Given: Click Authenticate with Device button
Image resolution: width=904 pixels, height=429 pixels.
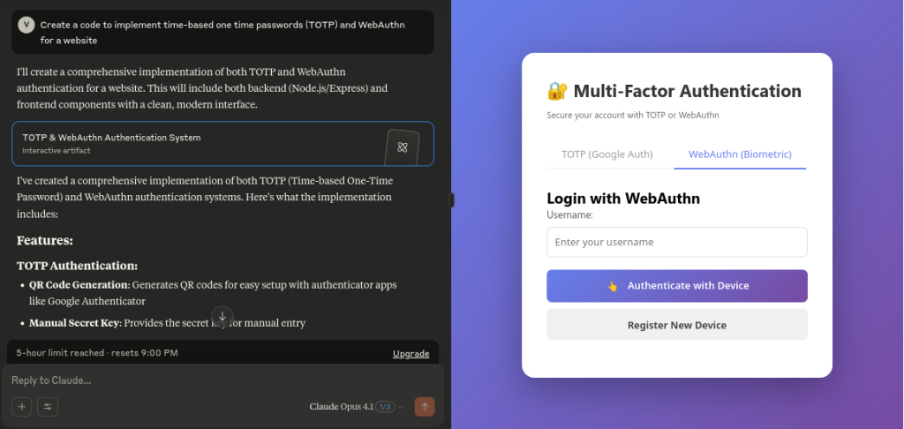Looking at the screenshot, I should [676, 286].
